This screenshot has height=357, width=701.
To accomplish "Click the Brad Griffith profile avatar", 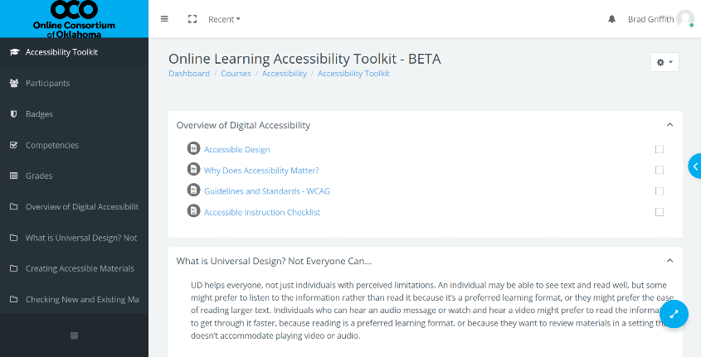I will pyautogui.click(x=684, y=19).
